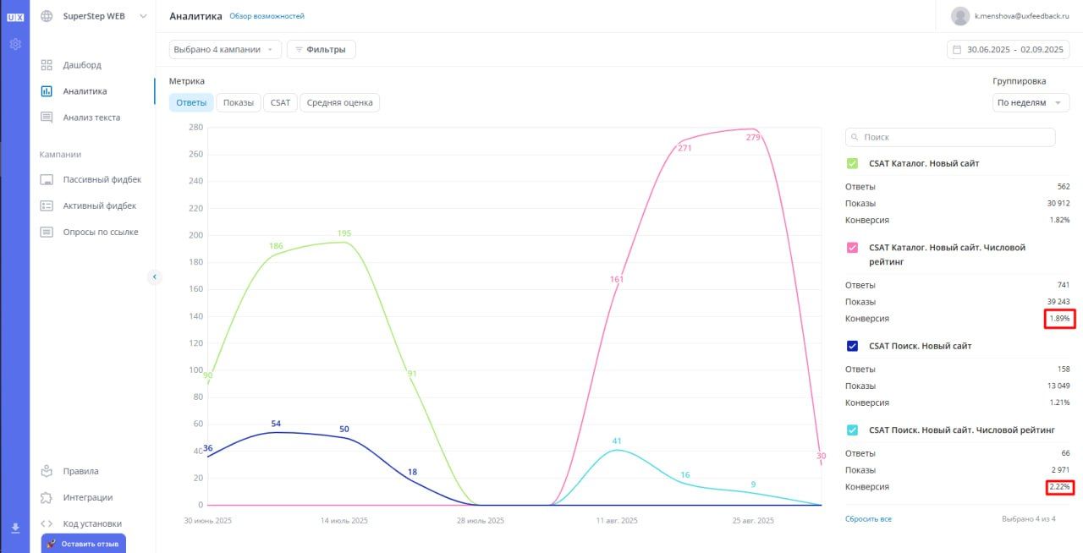Image resolution: width=1083 pixels, height=553 pixels.
Task: Expand the SuperStep WEB project dropdown
Action: click(x=142, y=16)
